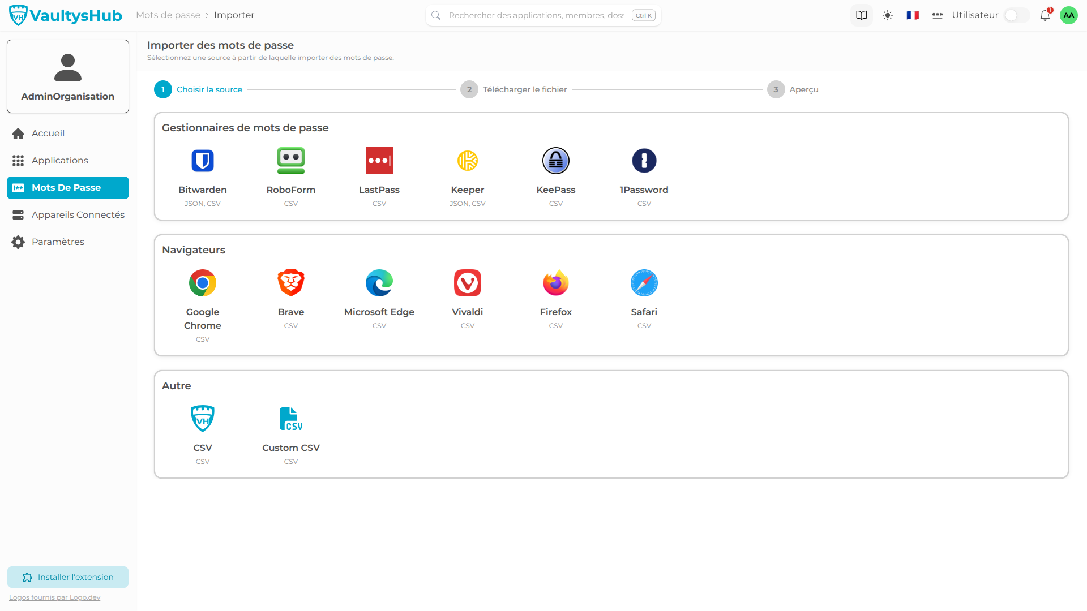The width and height of the screenshot is (1087, 611).
Task: Click the Safari name label
Action: (x=644, y=312)
